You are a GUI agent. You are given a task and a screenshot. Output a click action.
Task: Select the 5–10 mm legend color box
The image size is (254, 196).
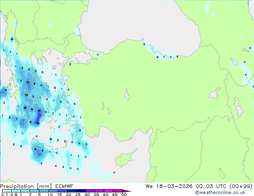(44, 191)
